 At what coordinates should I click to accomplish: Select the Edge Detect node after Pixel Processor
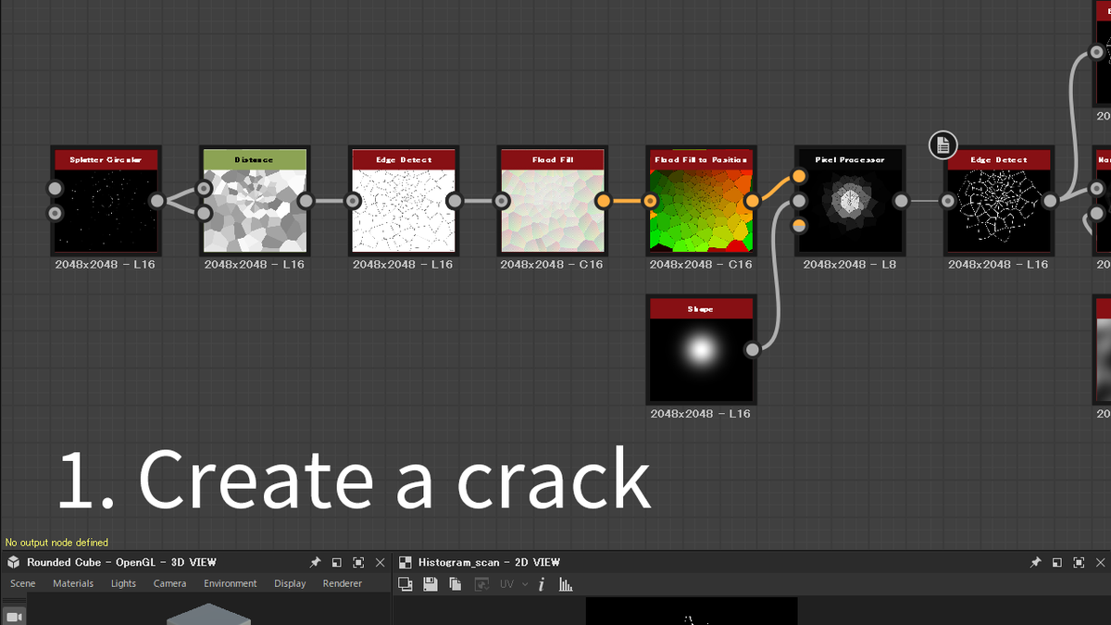point(999,200)
